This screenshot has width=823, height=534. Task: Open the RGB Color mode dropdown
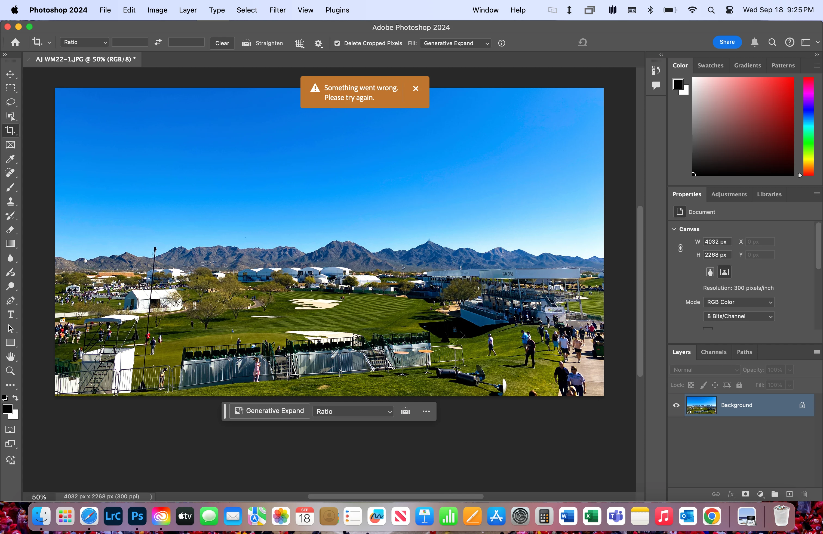point(739,302)
